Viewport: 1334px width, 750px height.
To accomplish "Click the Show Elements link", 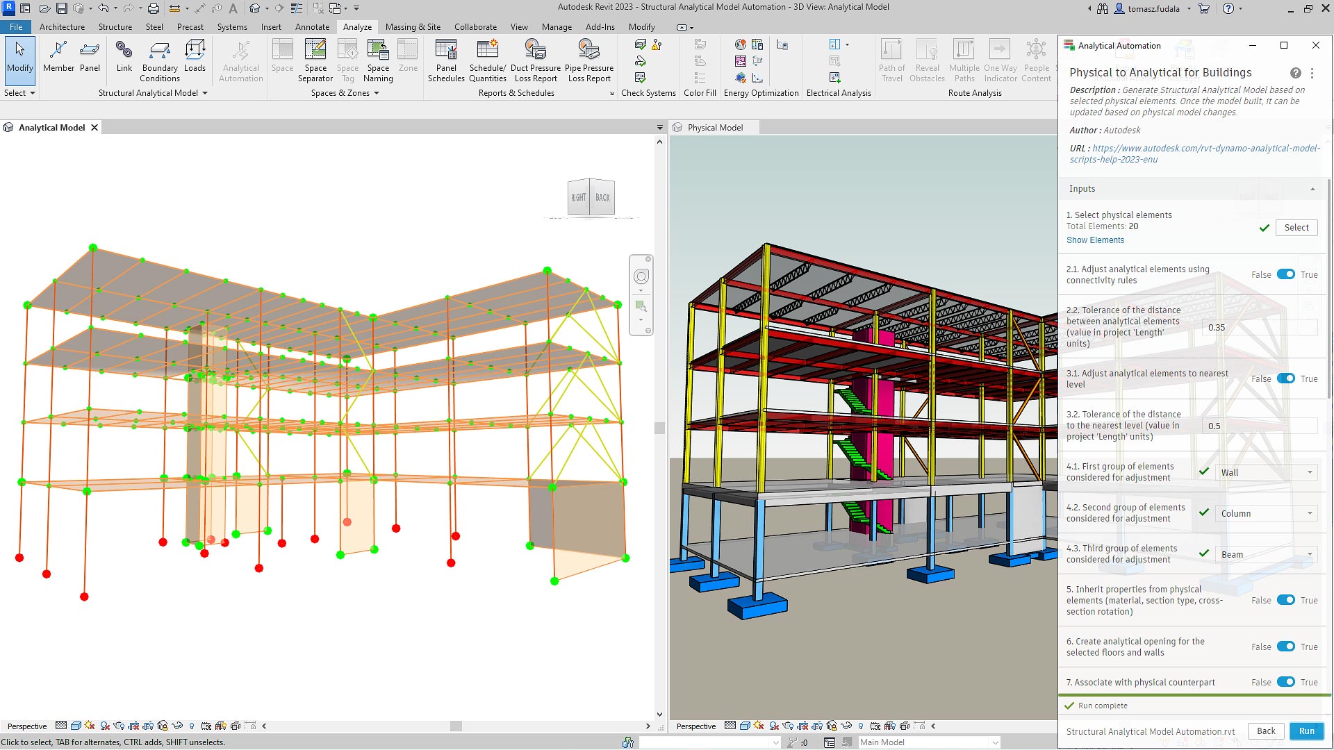I will (x=1095, y=240).
